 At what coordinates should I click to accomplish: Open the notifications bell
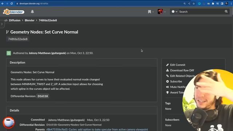click(32, 12)
